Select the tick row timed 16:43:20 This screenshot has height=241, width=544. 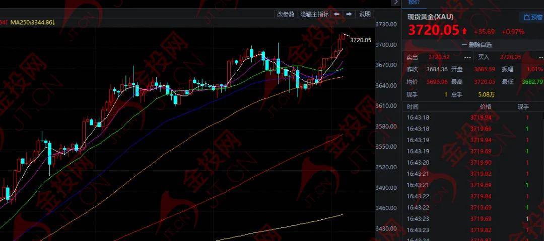[x=473, y=163]
